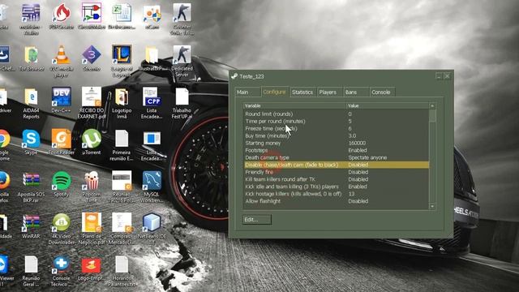The image size is (519, 292).
Task: Open the Statistics tab
Action: pos(302,92)
